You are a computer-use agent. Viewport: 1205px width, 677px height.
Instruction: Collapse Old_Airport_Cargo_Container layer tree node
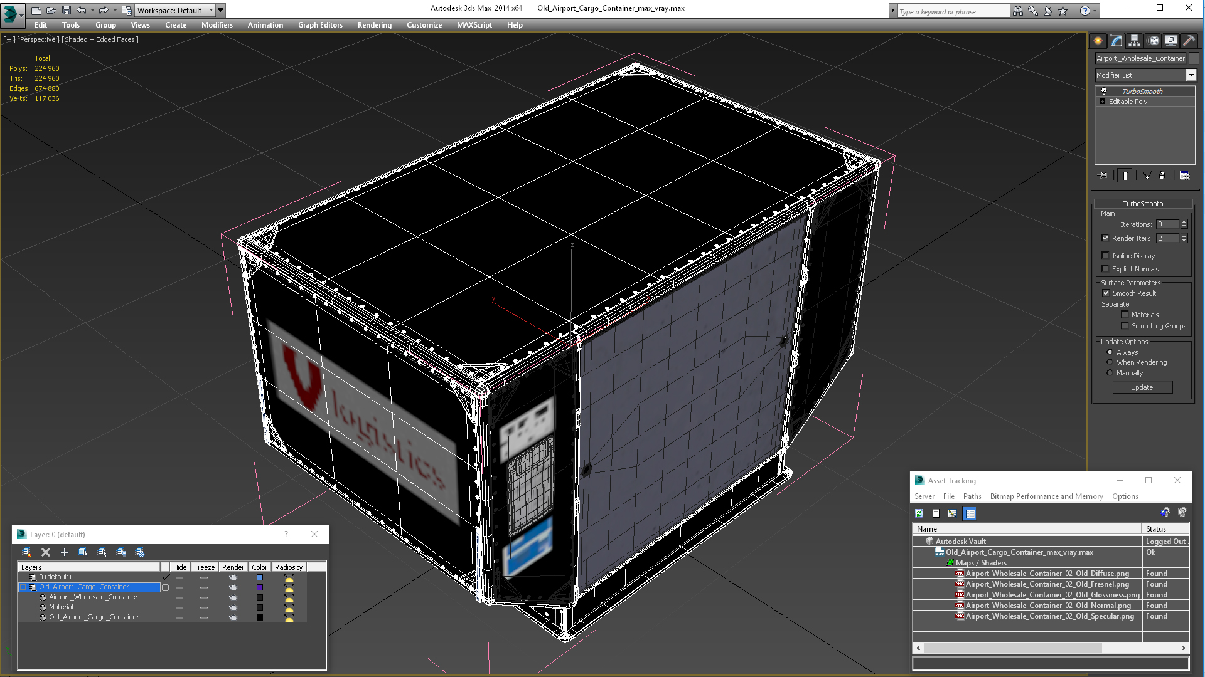23,587
